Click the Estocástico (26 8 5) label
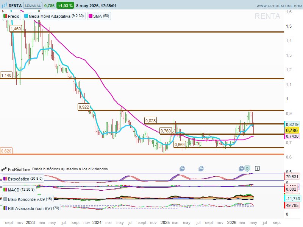Viewport: 303px width, 227px height. [25, 179]
